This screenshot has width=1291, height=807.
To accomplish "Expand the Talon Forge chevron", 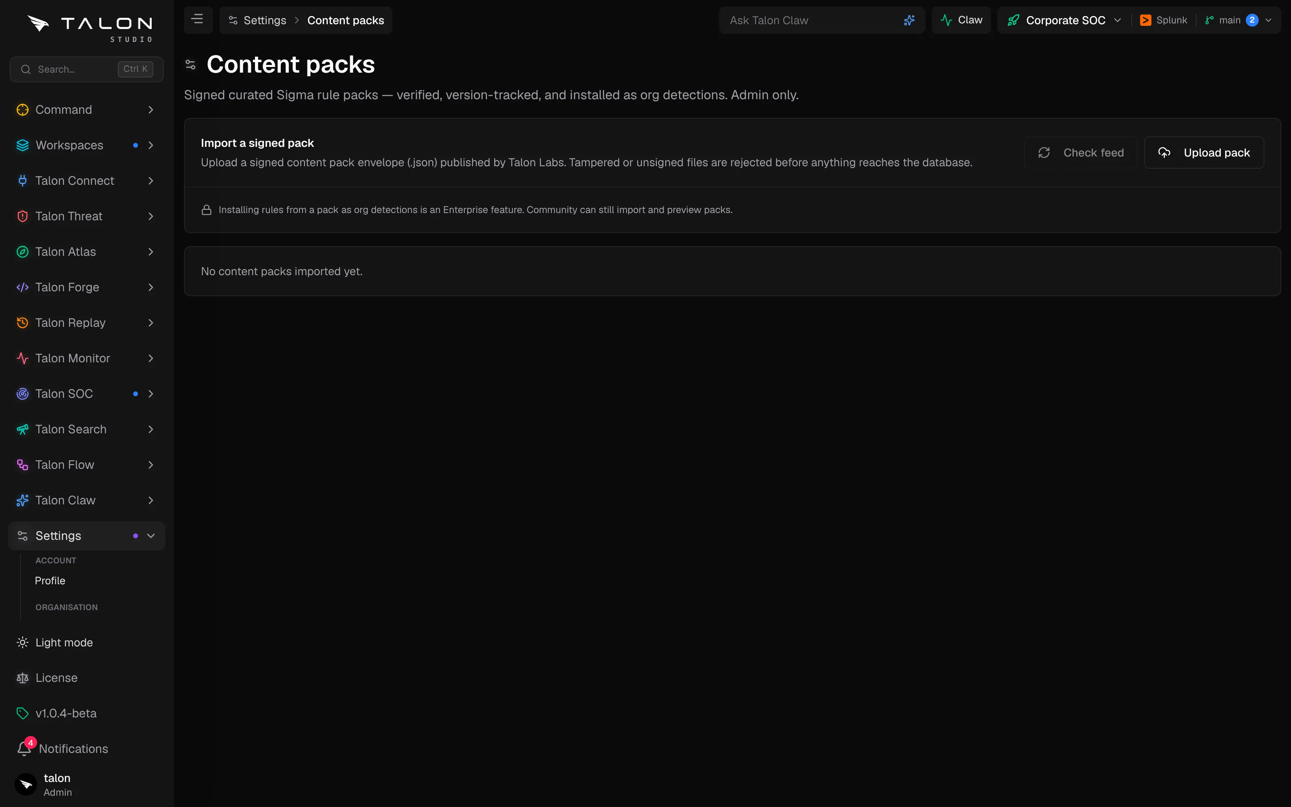I will [151, 287].
